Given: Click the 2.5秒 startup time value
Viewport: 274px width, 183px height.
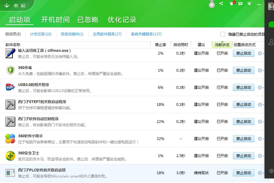Looking at the screenshot, I should coord(181,156).
